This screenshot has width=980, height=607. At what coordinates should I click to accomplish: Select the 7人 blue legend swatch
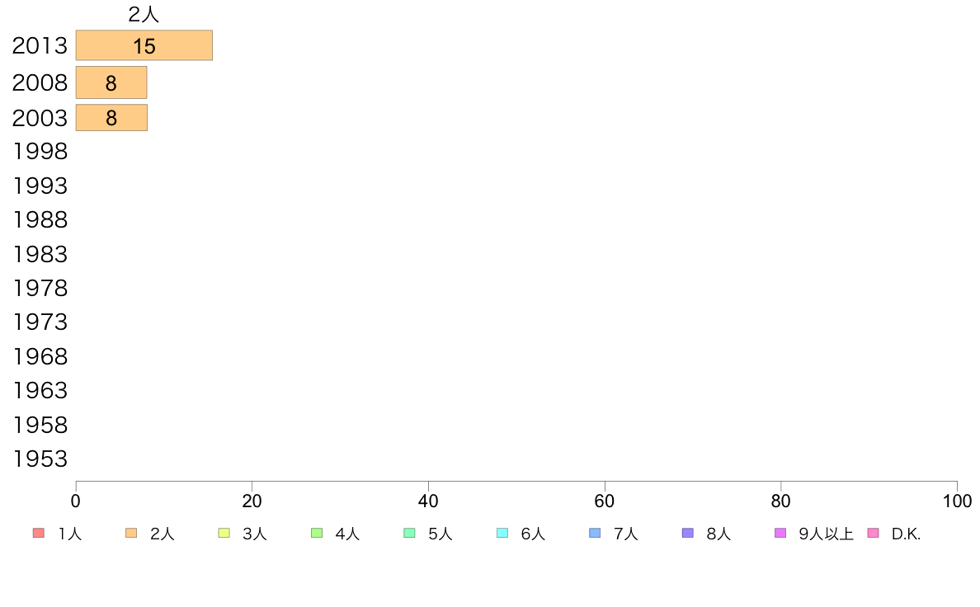[x=595, y=534]
